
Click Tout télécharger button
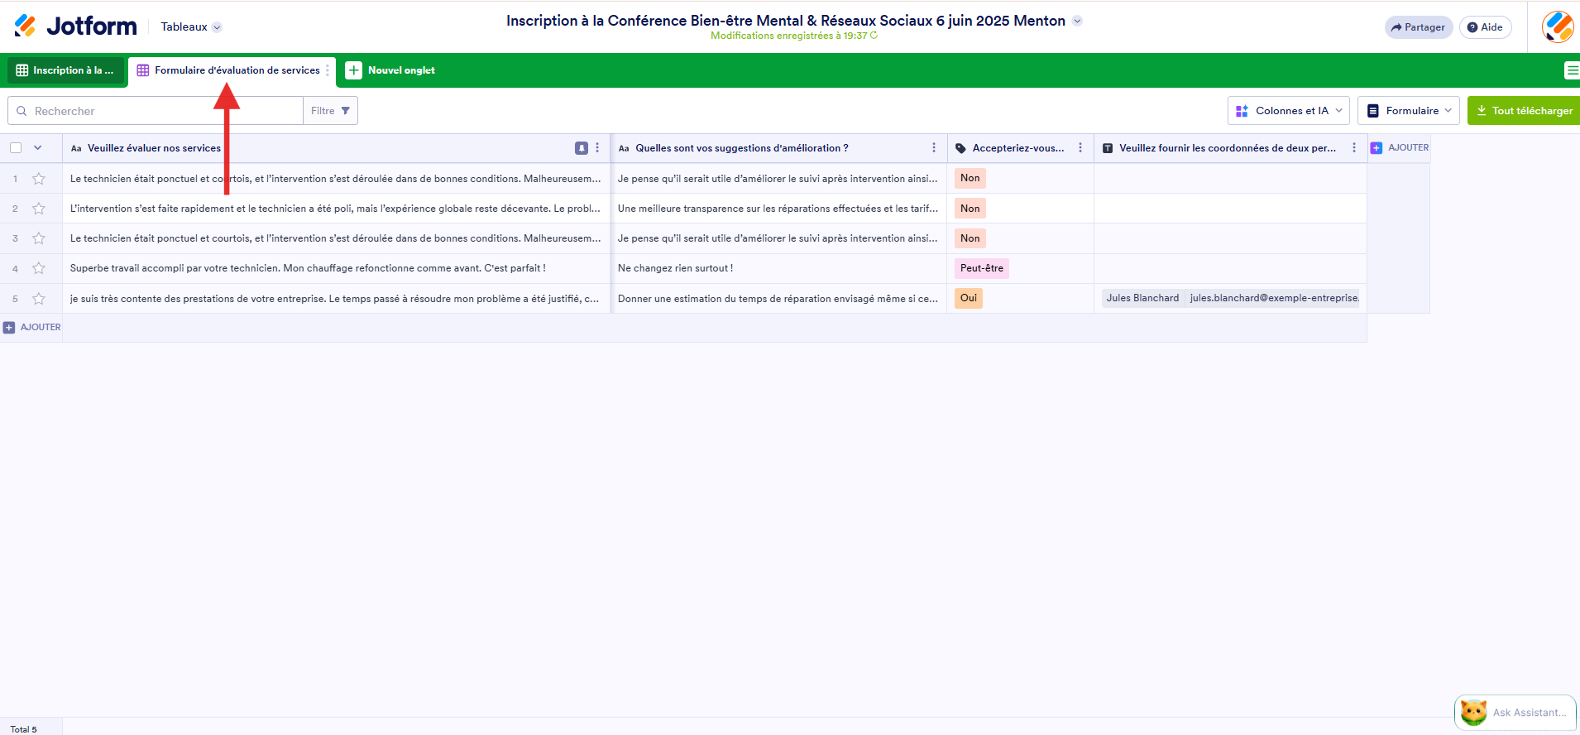[x=1525, y=111]
